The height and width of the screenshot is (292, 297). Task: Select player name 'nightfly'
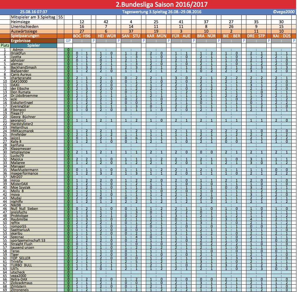(17, 202)
